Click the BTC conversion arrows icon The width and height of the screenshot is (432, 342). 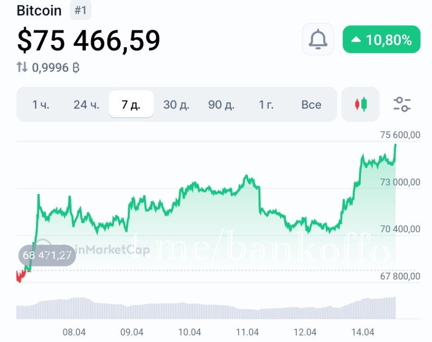[x=22, y=67]
